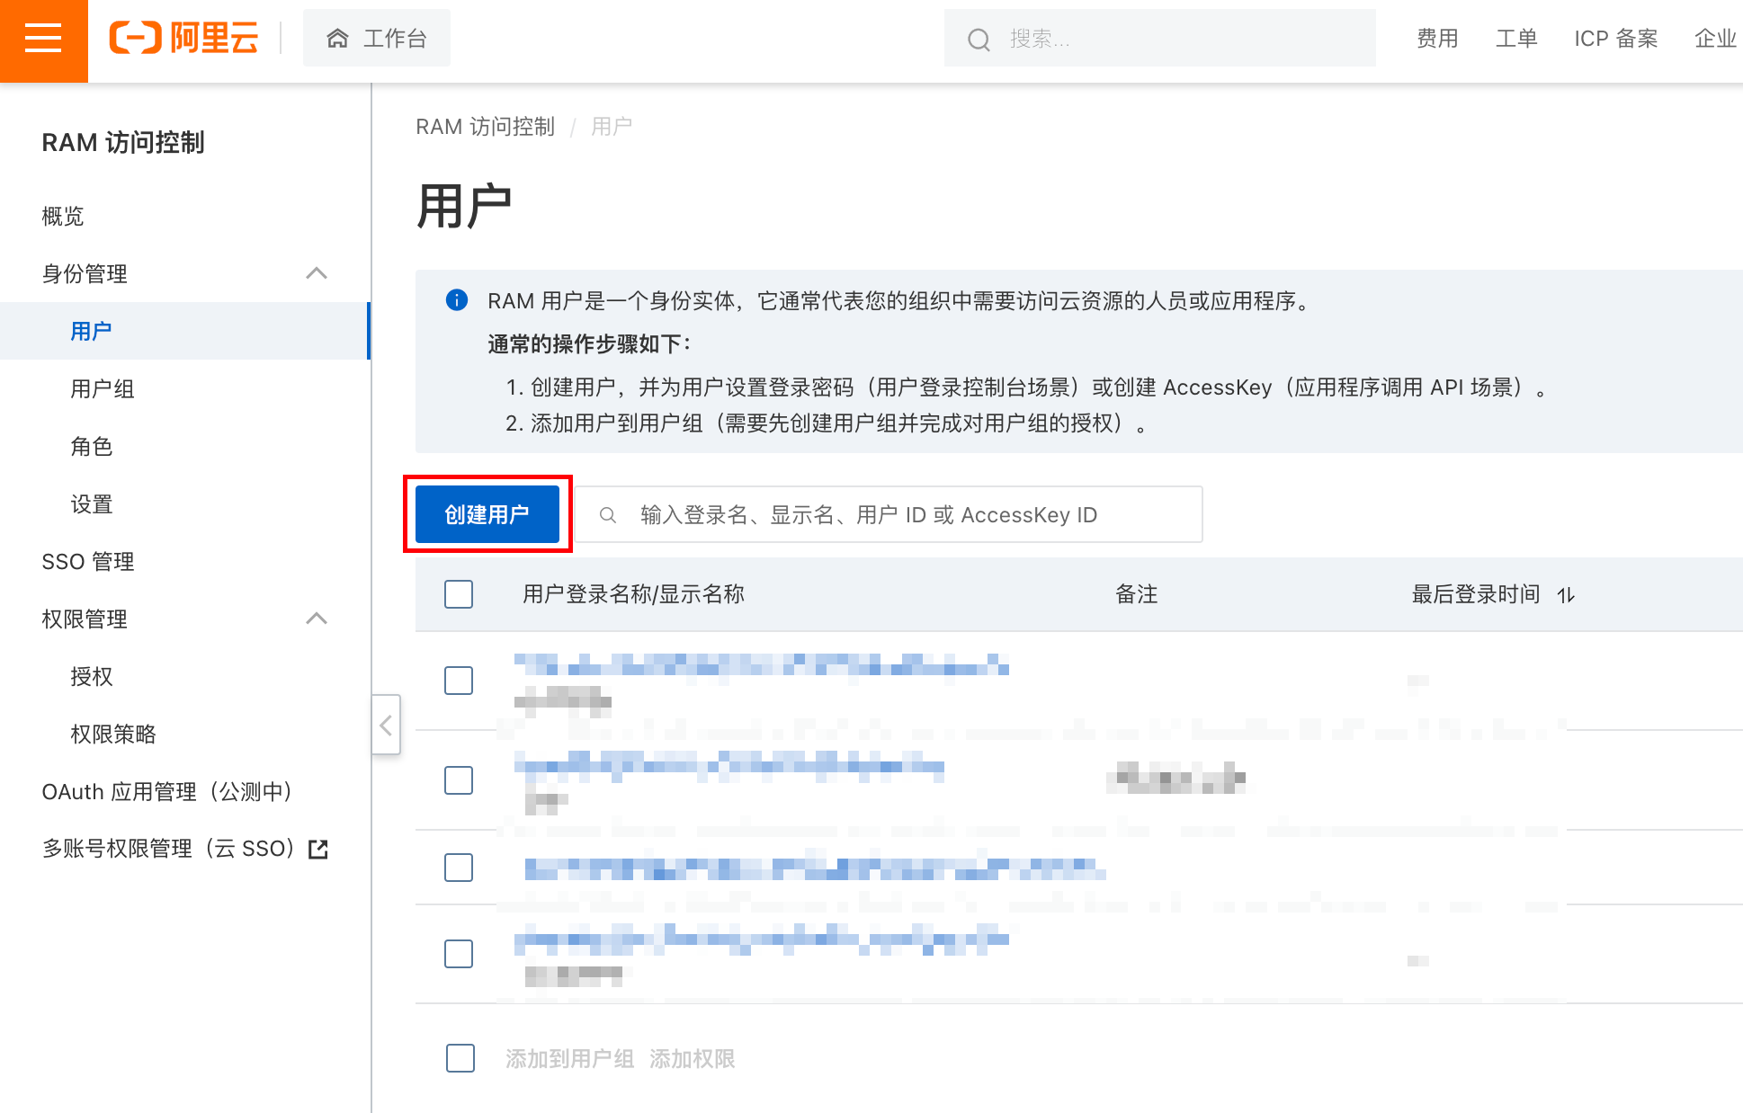Click the 创建用户 button
This screenshot has height=1113, width=1743.
(487, 514)
